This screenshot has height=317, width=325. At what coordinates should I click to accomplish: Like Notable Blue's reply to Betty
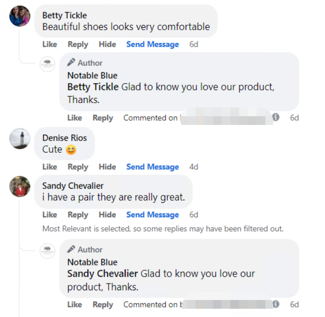point(74,118)
